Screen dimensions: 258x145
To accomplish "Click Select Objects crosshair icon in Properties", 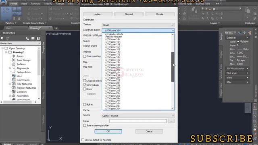I will (x=245, y=33).
